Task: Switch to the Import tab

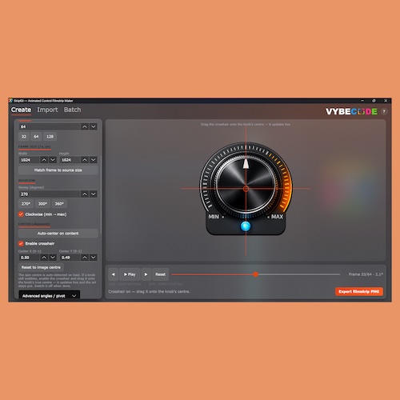Action: pos(47,110)
